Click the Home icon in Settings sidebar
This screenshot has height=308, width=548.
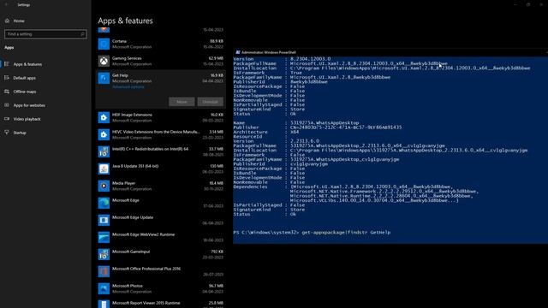click(x=7, y=21)
